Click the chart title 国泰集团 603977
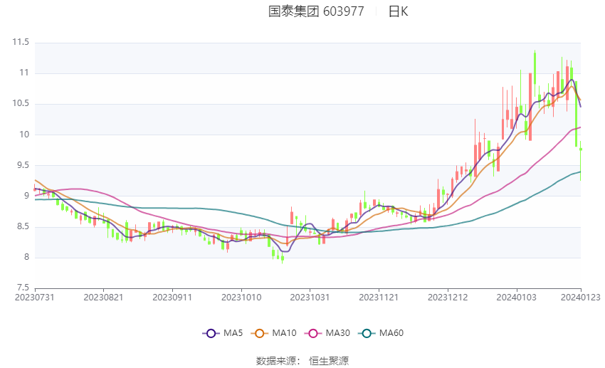605x368 pixels. tap(316, 11)
